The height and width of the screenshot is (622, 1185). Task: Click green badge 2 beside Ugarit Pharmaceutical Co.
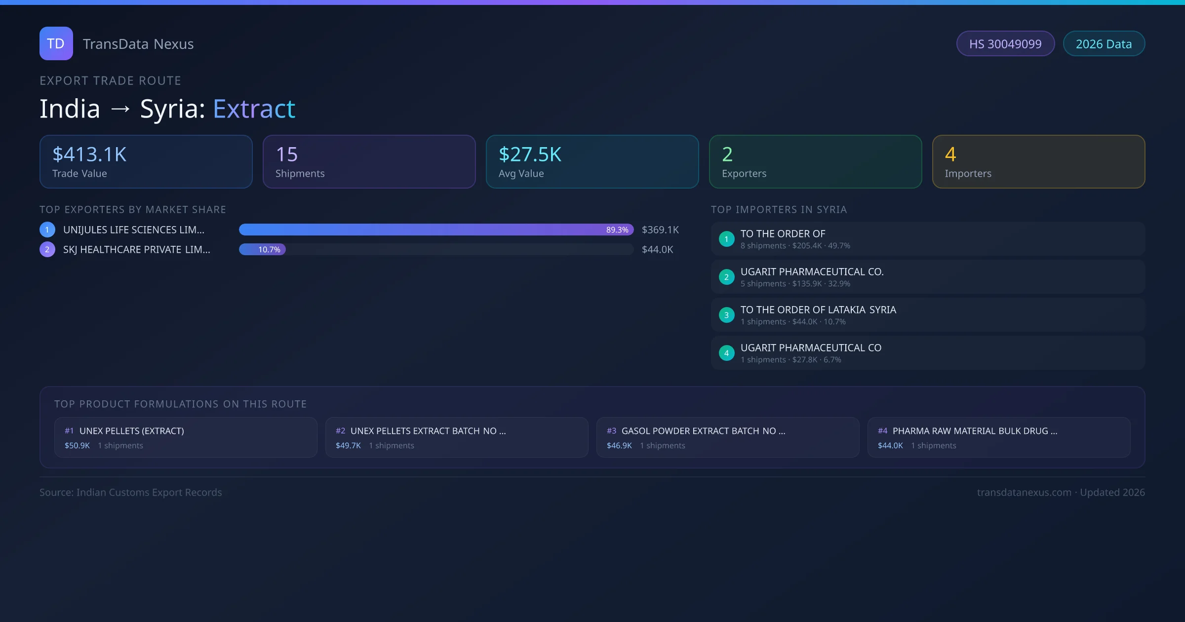(726, 277)
